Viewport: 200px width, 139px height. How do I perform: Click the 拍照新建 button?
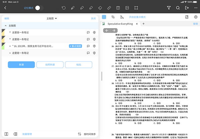point(50,65)
